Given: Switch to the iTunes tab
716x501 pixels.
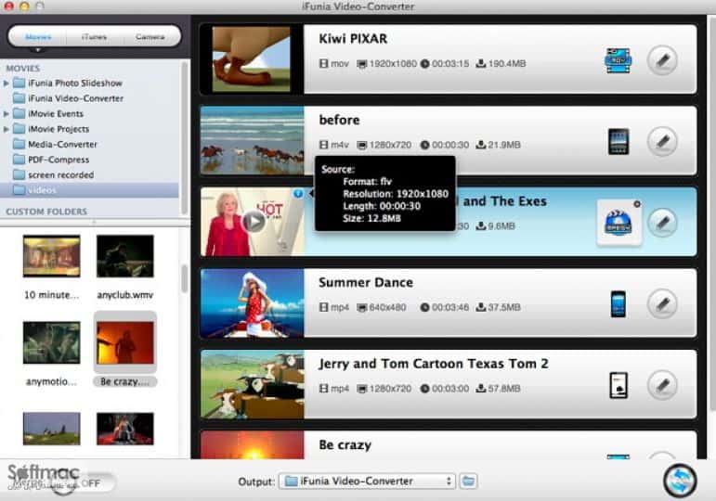Looking at the screenshot, I should tap(95, 36).
